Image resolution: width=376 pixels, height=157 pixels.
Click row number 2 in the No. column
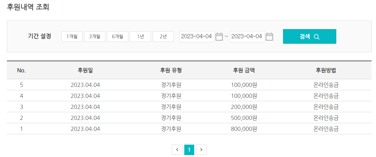[x=22, y=118]
